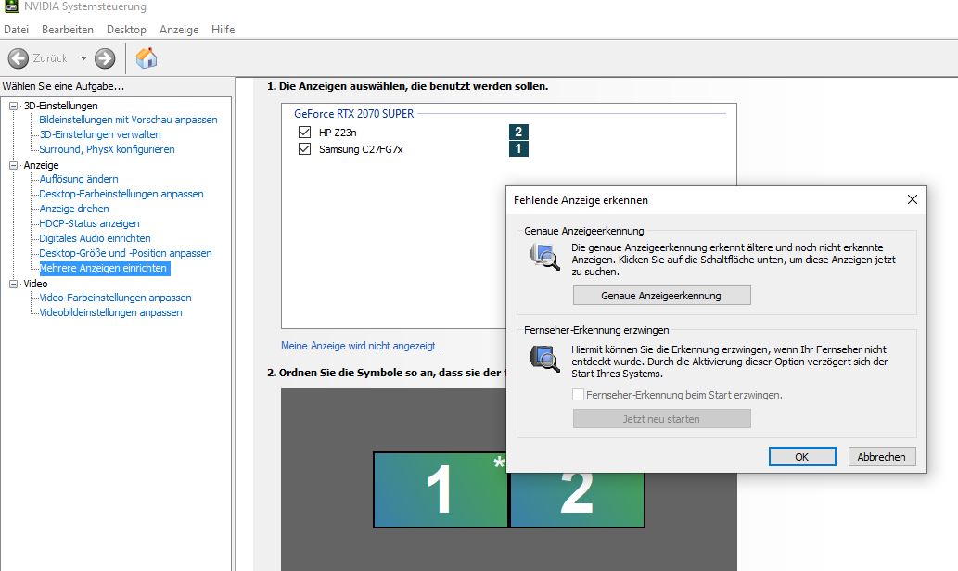The width and height of the screenshot is (958, 571).
Task: Select monitor 1 thumbnail in the arrangement area
Action: [x=441, y=489]
